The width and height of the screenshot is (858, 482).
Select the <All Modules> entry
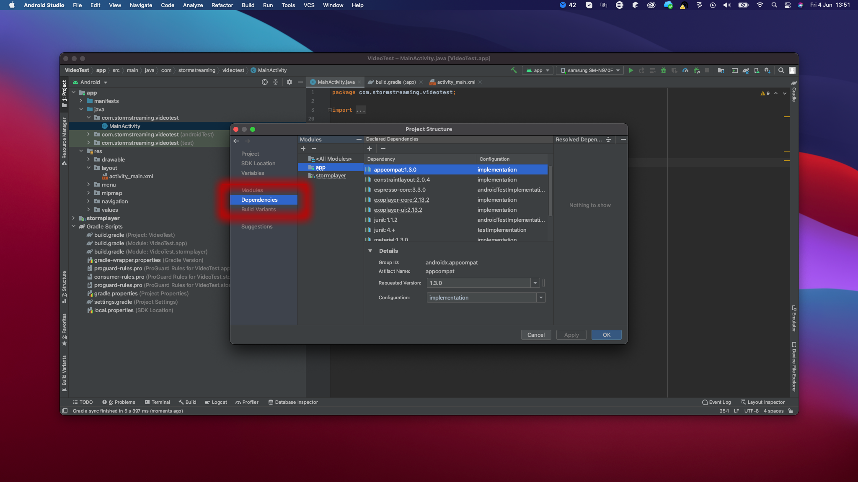[x=331, y=159]
